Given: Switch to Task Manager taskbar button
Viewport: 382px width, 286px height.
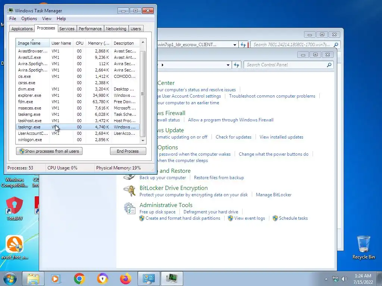Looking at the screenshot, I should click(x=172, y=279).
